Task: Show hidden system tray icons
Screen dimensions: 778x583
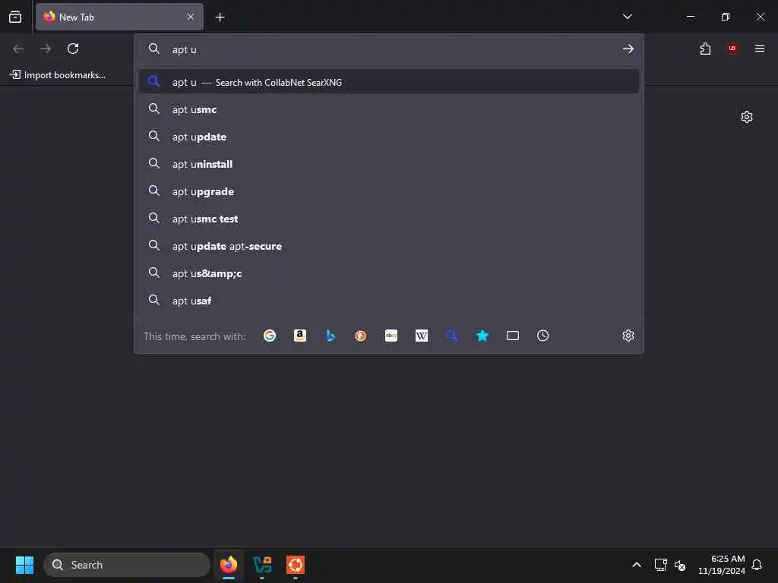Action: [637, 565]
